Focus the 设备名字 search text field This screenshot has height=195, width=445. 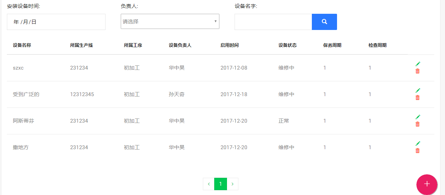273,22
